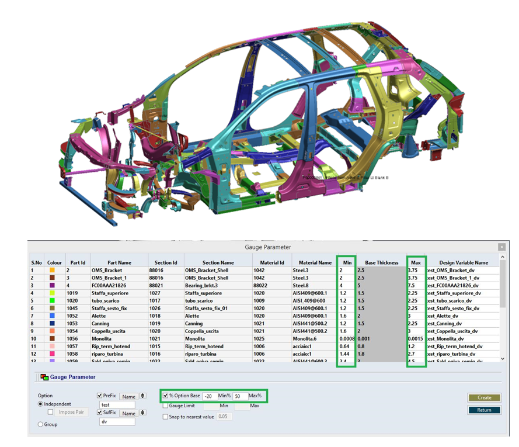Click the Min% input field showing -20
The width and height of the screenshot is (519, 447).
(211, 396)
